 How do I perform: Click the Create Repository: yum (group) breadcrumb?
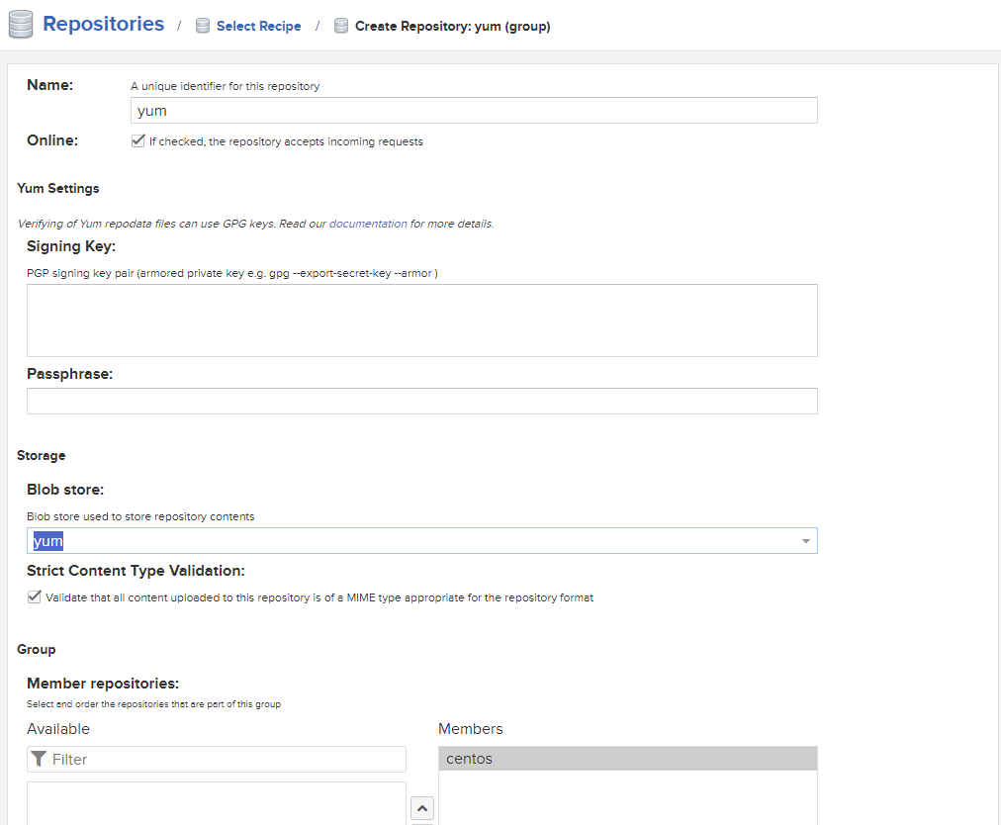pos(452,27)
